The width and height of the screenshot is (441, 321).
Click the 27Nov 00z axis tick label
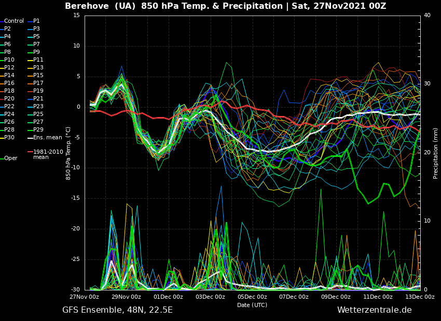(x=85, y=297)
